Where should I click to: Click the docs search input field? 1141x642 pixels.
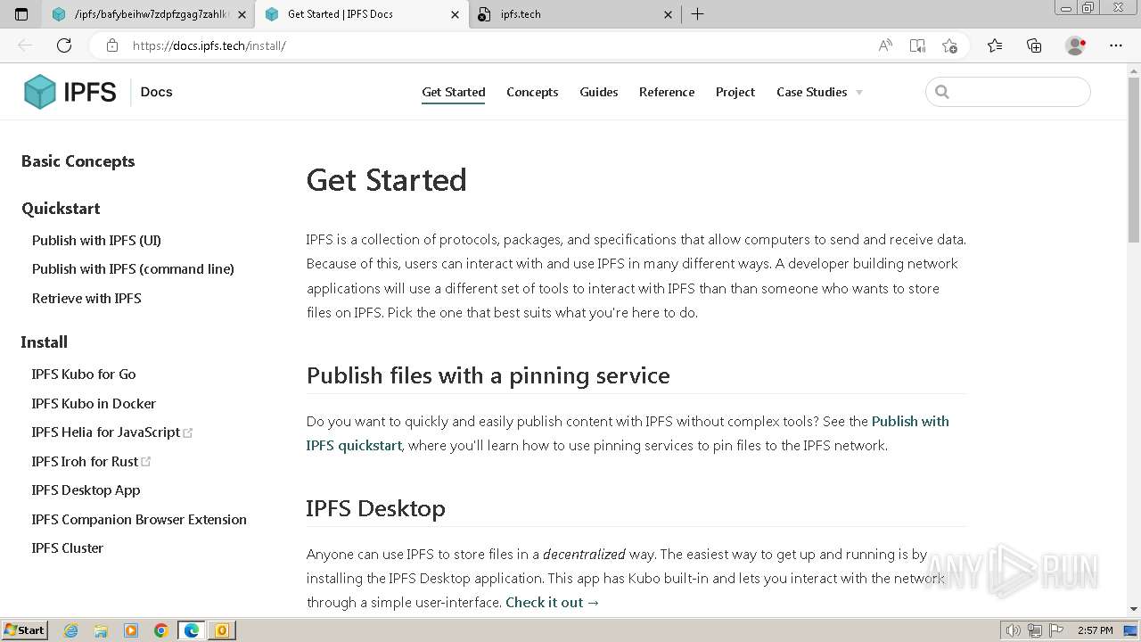point(1008,92)
